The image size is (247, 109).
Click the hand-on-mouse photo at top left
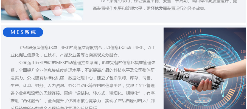pos(42,10)
